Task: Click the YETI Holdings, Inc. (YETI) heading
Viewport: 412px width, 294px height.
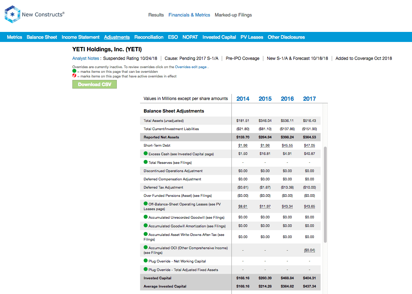Action: [107, 49]
